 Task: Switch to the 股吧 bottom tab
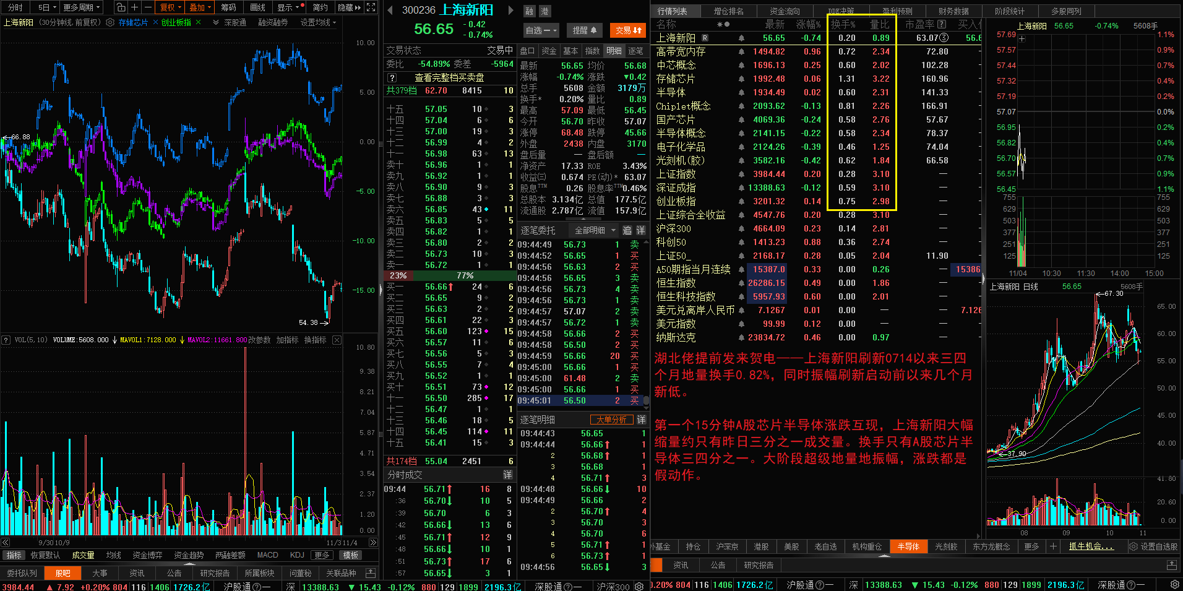pyautogui.click(x=62, y=573)
